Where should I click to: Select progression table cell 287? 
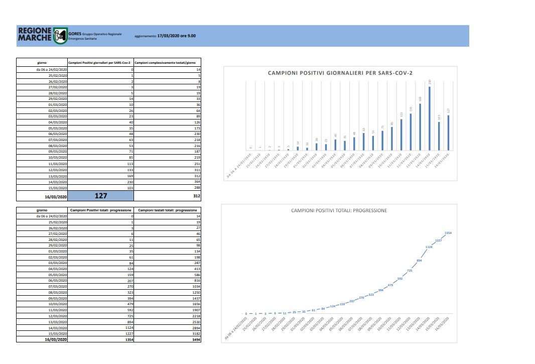point(167,263)
